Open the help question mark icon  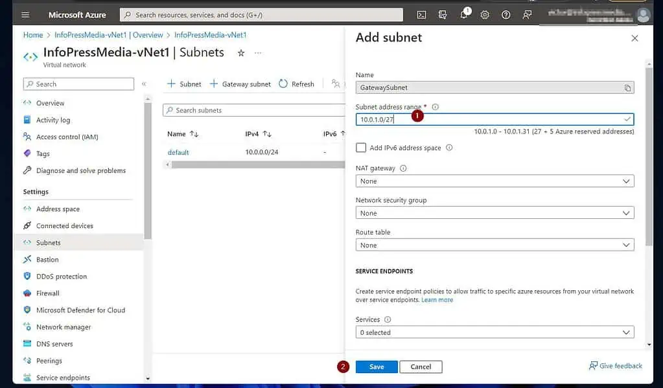click(506, 14)
